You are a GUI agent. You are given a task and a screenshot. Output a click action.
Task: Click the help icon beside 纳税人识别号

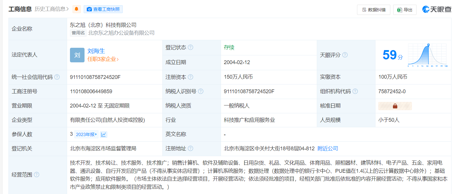point(201,91)
